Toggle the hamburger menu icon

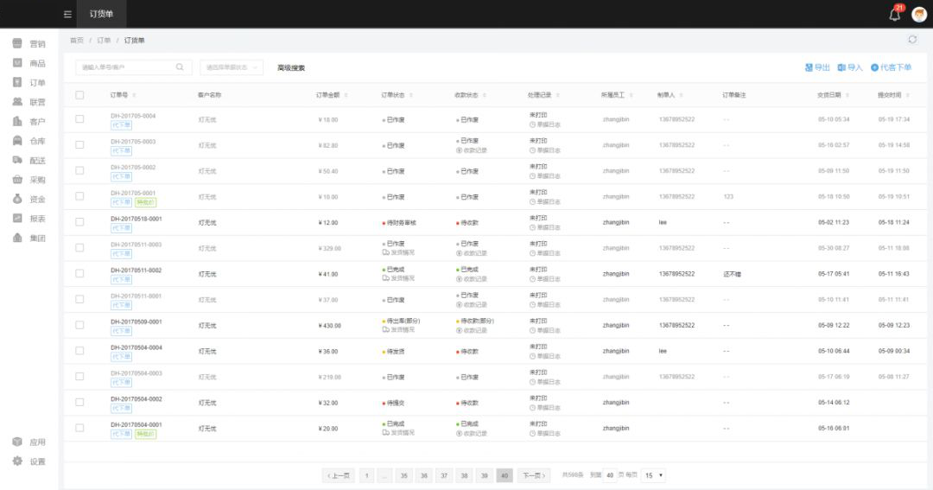(x=67, y=14)
